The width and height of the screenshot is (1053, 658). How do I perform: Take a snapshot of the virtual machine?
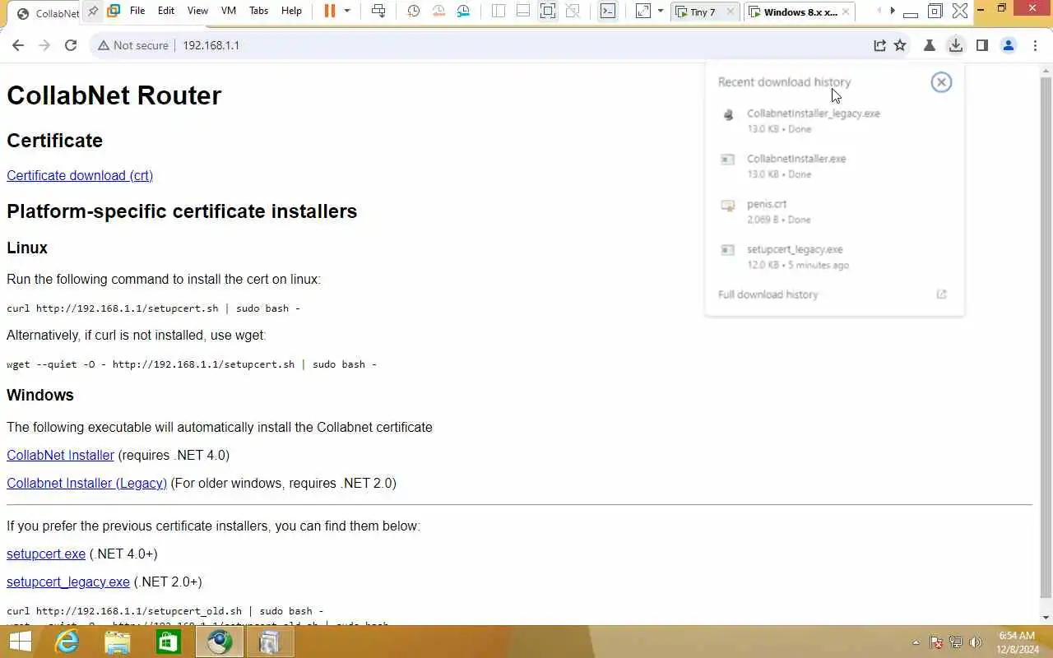pyautogui.click(x=414, y=12)
